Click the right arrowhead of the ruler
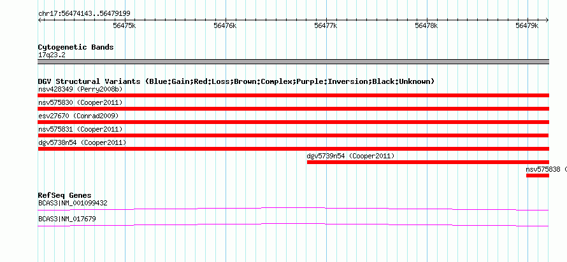The width and height of the screenshot is (567, 262). 547,20
